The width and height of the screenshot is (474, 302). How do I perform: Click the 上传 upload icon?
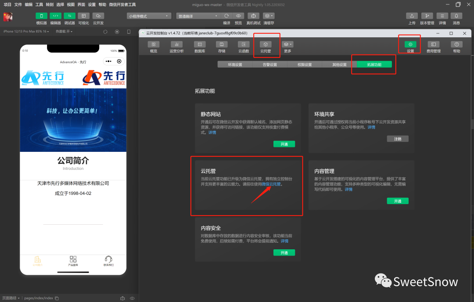click(412, 16)
